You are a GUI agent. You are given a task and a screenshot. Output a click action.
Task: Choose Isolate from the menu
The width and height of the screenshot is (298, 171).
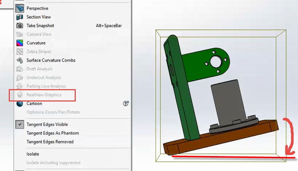[x=33, y=154]
